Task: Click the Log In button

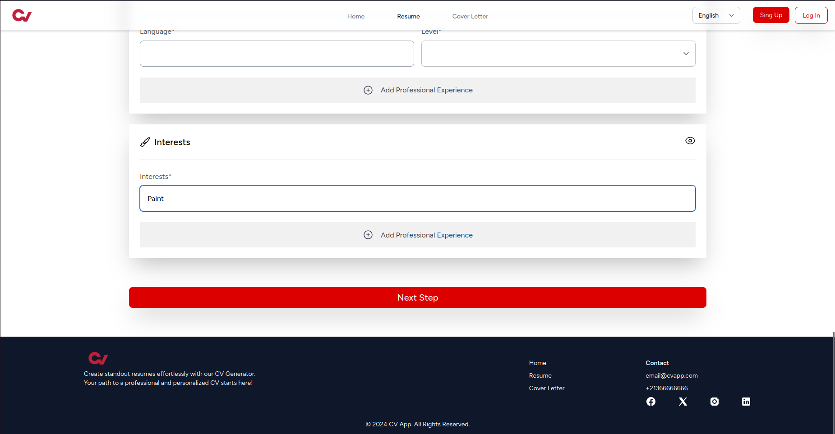Action: pos(811,15)
